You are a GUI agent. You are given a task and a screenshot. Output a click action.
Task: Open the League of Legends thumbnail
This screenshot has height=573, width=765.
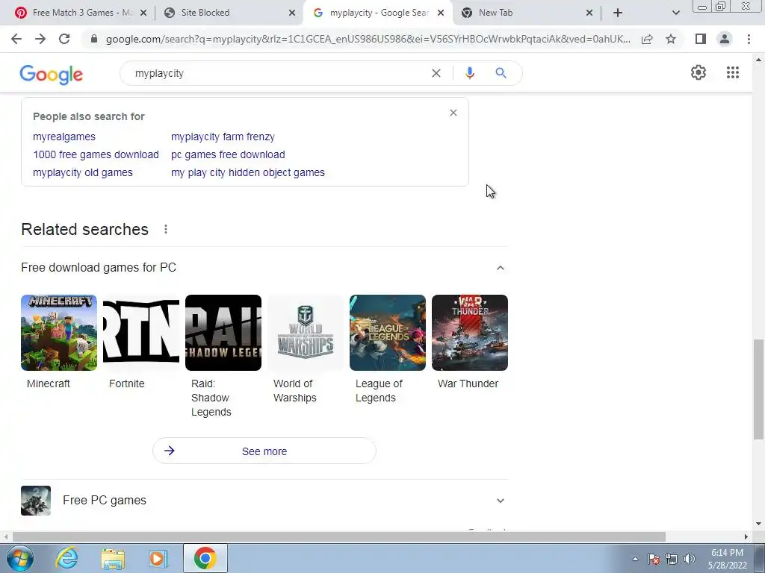tap(388, 333)
